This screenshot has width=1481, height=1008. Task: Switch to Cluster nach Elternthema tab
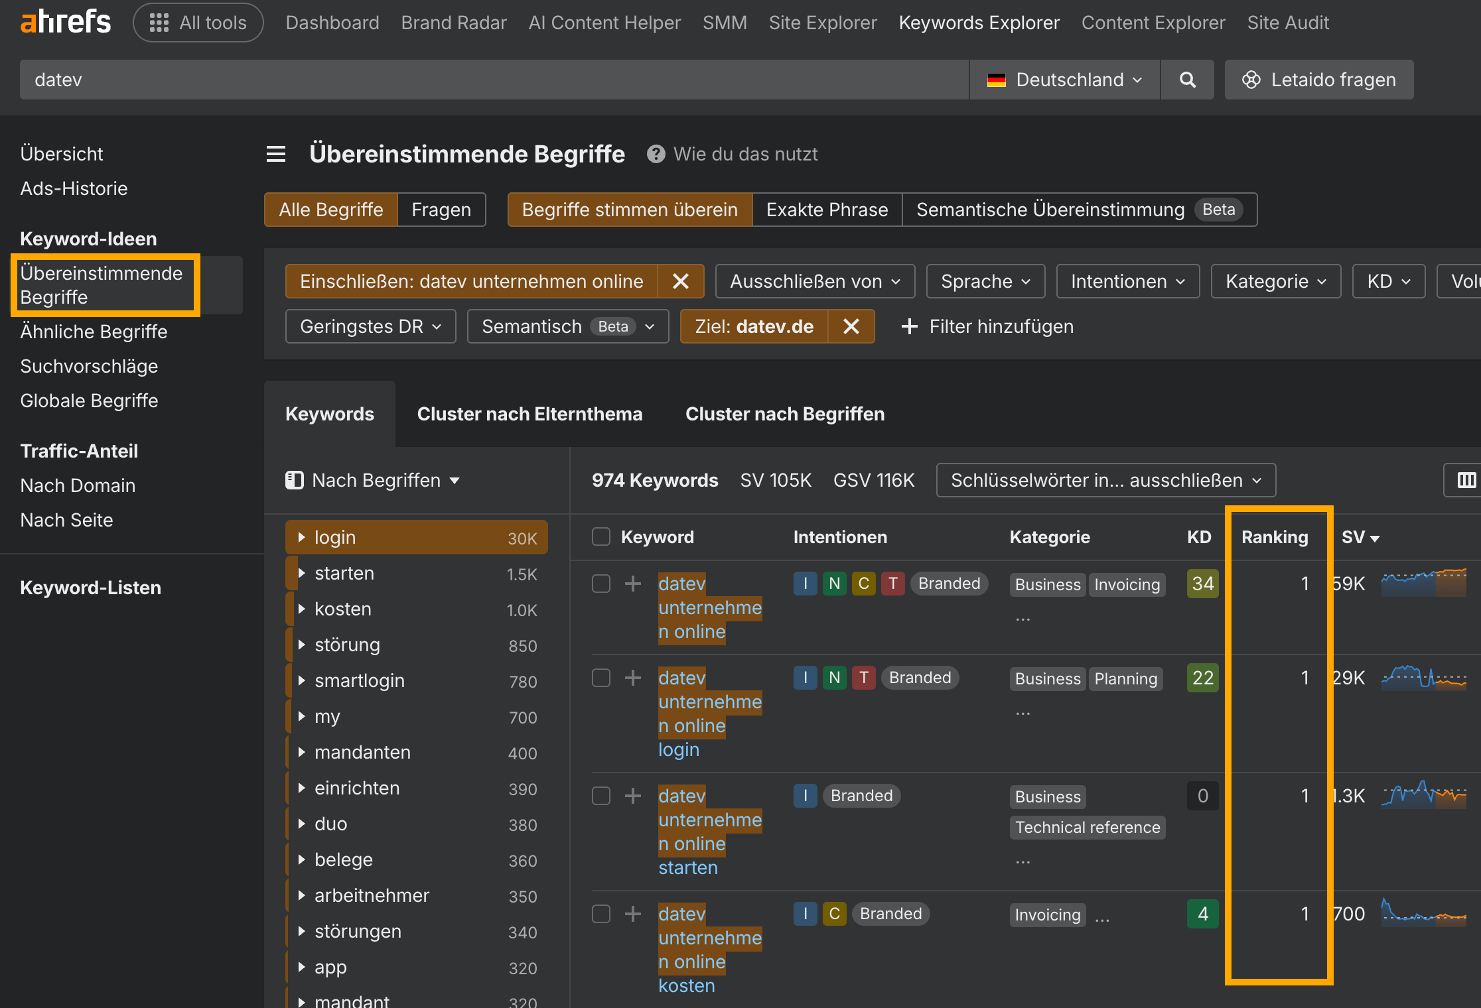tap(529, 414)
